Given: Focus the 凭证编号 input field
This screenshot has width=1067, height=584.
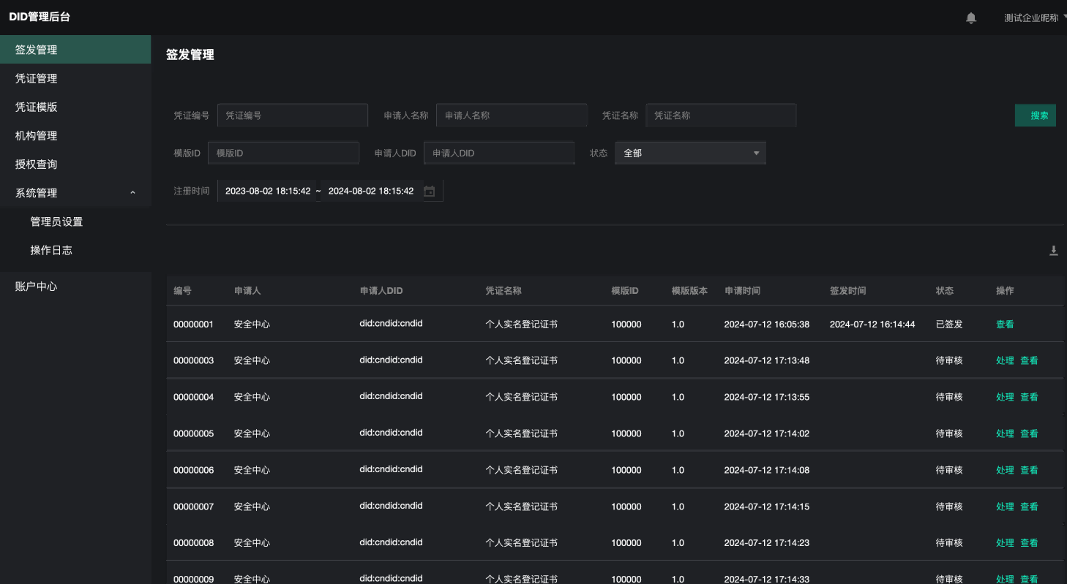Looking at the screenshot, I should coord(293,115).
